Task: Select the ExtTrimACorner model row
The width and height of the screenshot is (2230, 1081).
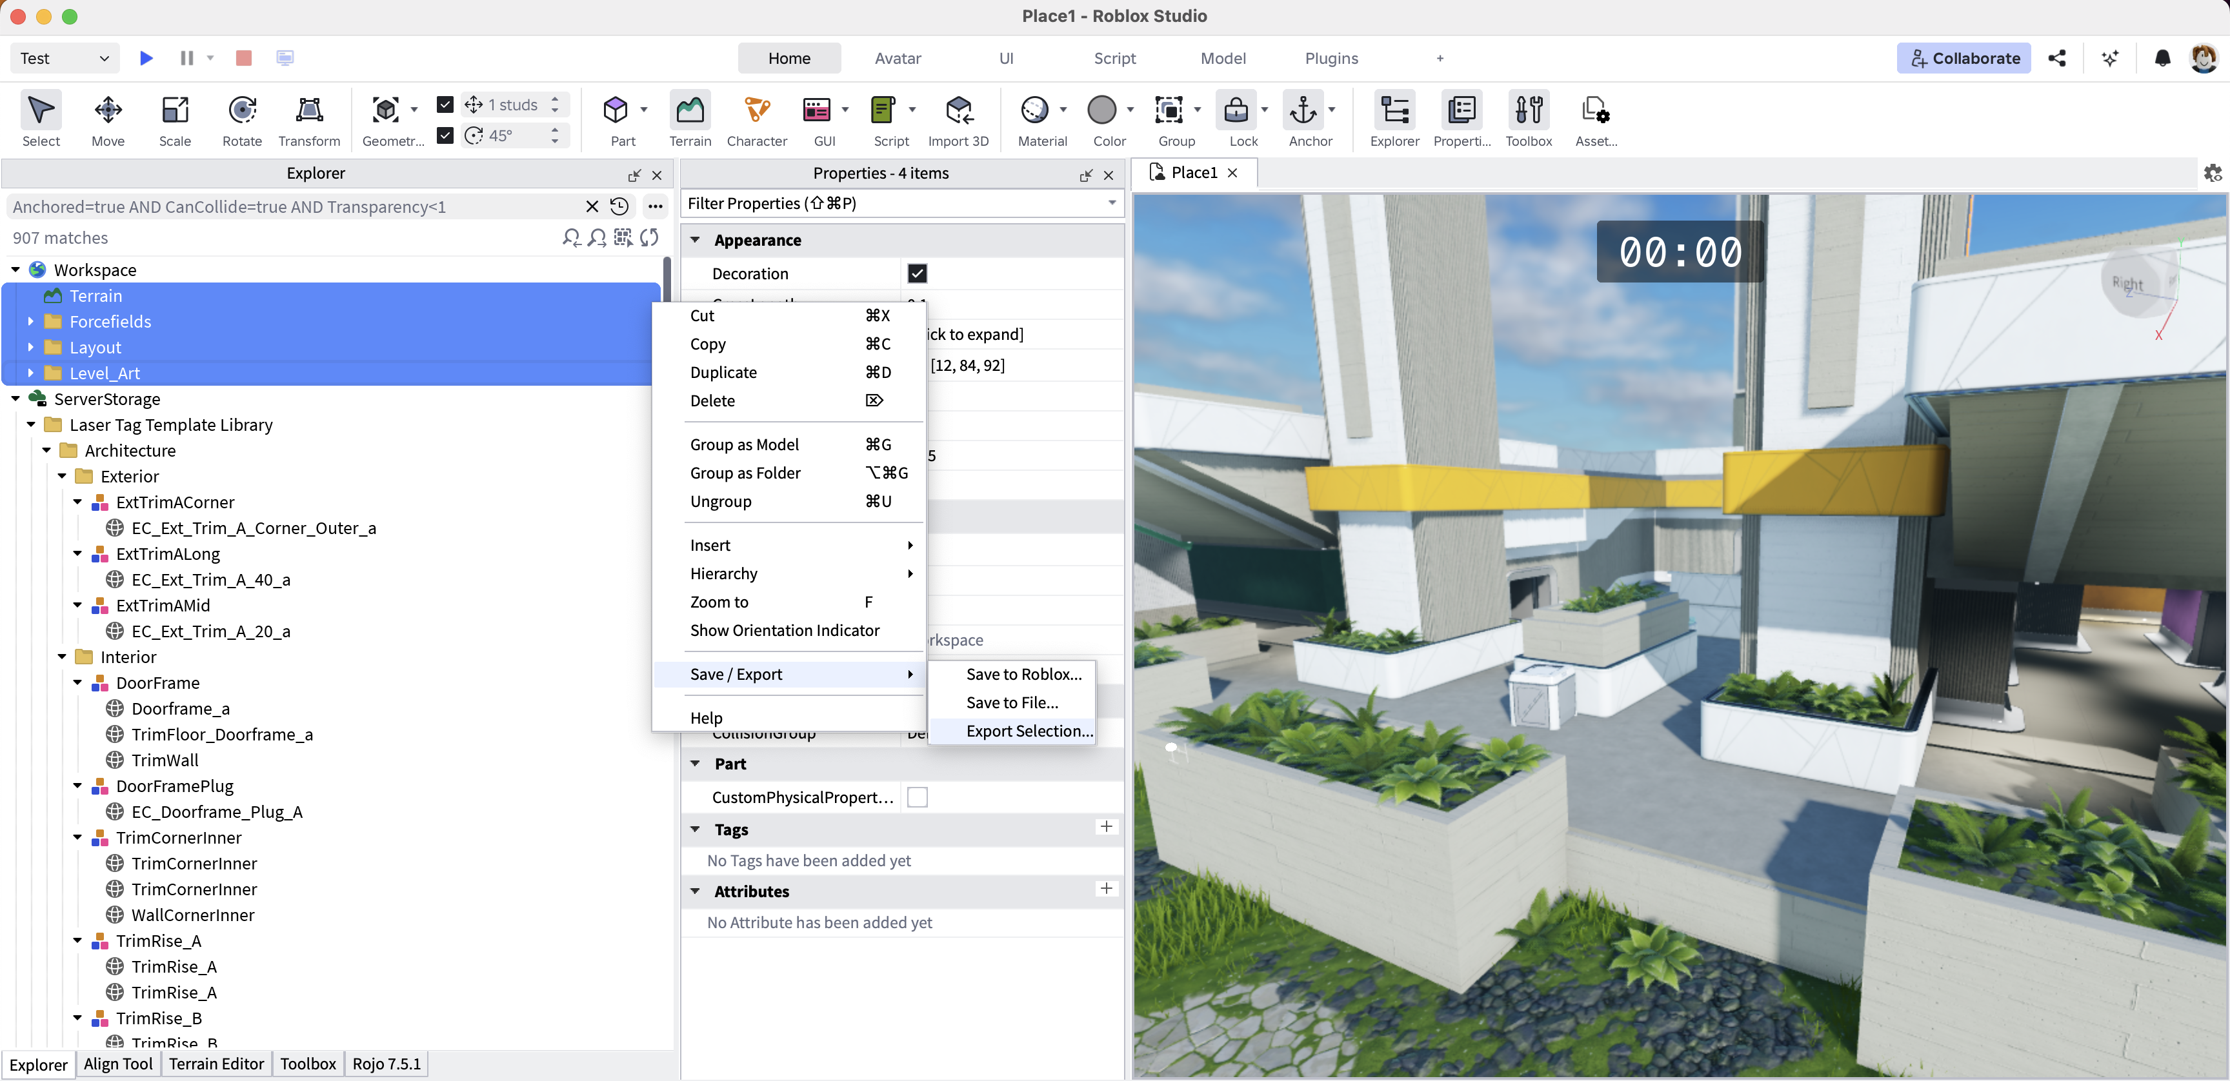Action: tap(175, 502)
